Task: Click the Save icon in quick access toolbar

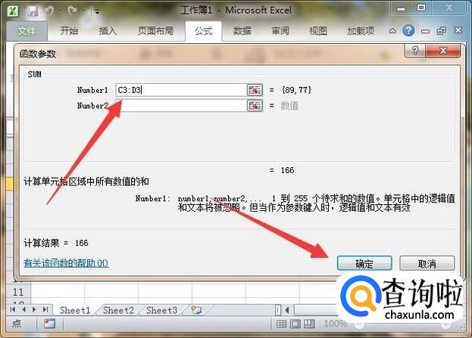Action: (33, 11)
